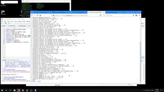Select interface.cpp tab in RStudio
Screen dimensions: 164x92
[22, 26]
